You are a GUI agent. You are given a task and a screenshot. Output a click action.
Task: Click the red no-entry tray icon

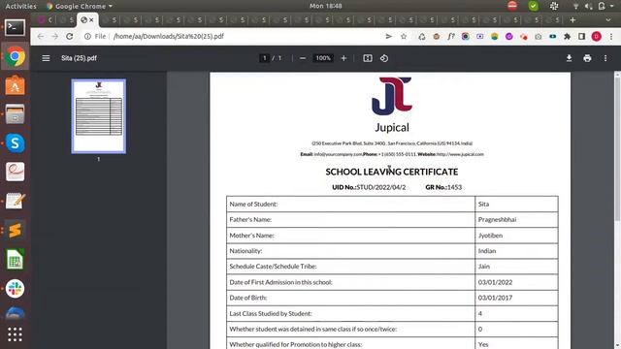[512, 6]
